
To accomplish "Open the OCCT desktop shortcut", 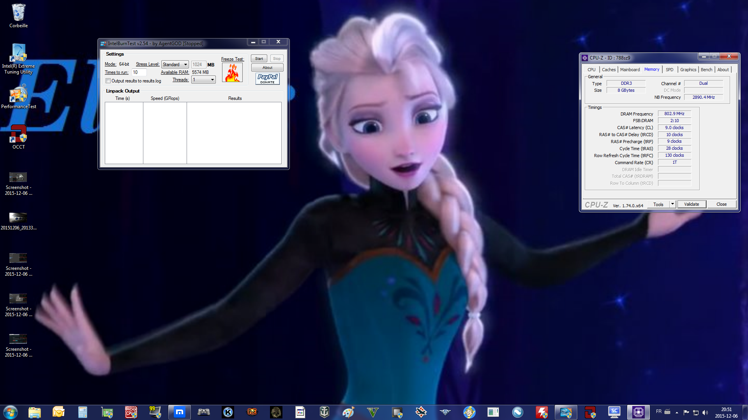I will pyautogui.click(x=18, y=136).
